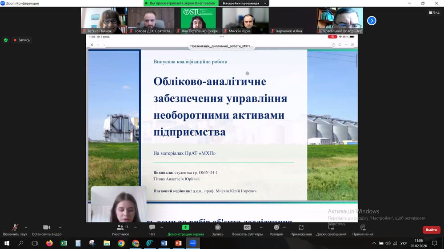Open the Приложения apps icon

[301, 227]
